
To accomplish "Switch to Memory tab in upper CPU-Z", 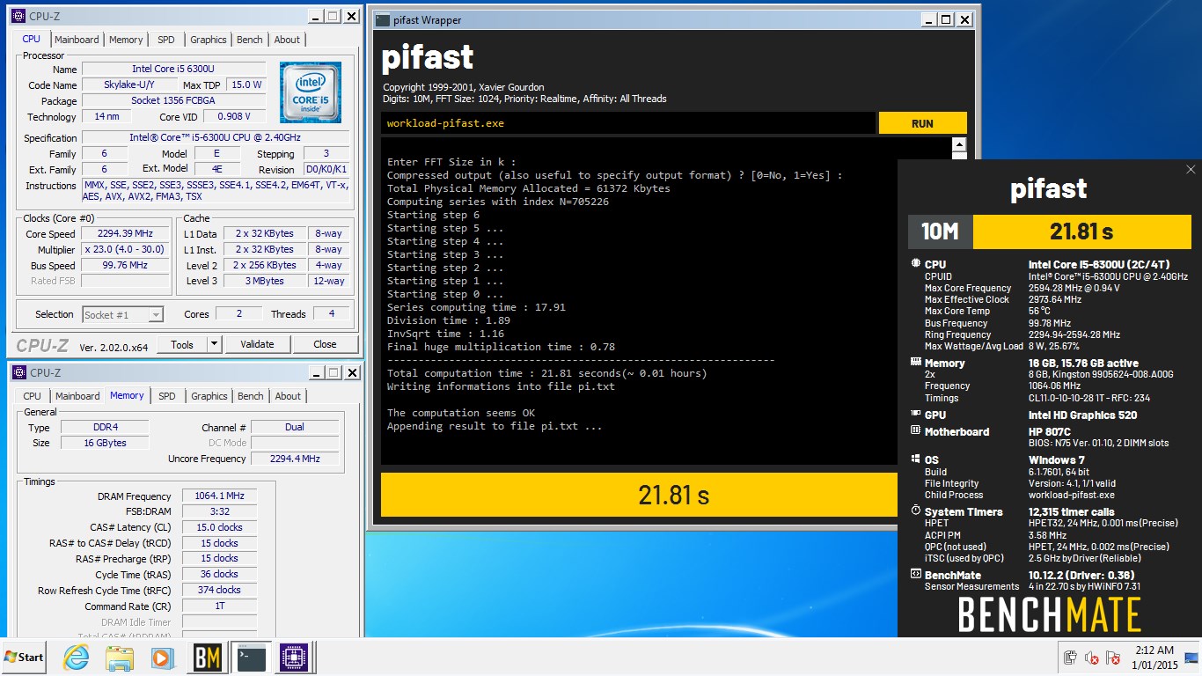I will pos(126,40).
